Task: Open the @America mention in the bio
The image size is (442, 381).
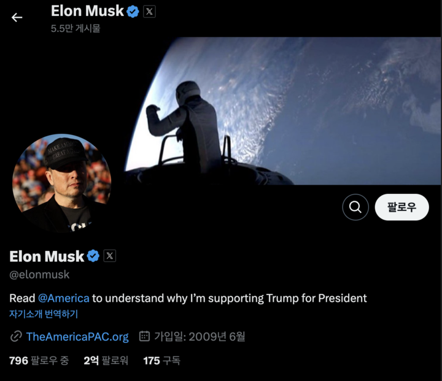Action: click(63, 298)
